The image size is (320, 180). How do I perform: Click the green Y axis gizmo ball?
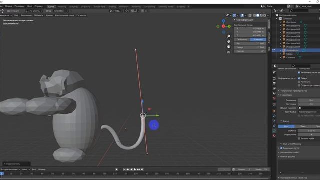click(229, 26)
